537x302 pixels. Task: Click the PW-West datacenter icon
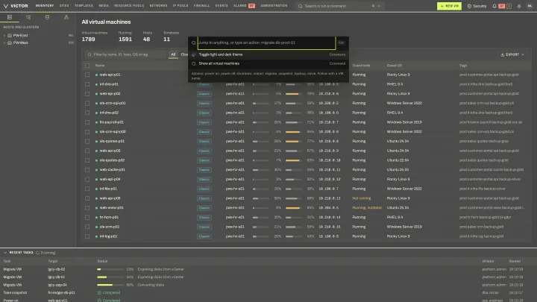pos(10,43)
